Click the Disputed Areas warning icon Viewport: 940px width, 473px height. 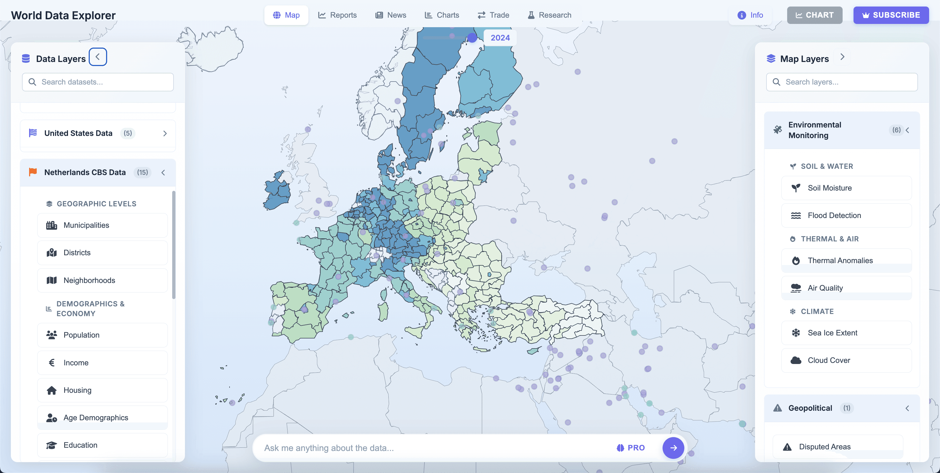(x=787, y=447)
